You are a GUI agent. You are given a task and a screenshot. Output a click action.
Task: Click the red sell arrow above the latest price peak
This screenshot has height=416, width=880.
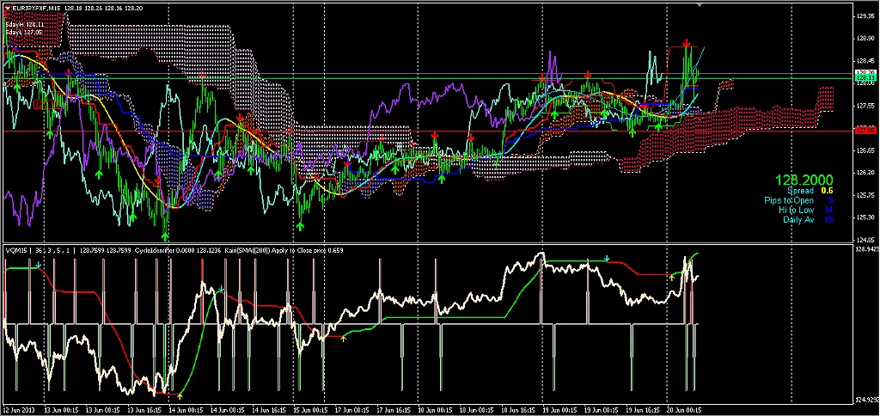(686, 42)
